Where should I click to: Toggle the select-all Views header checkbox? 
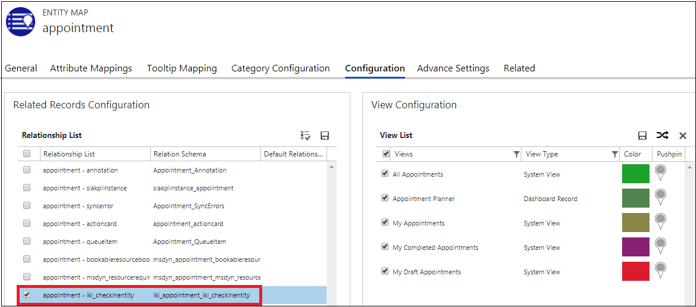[x=386, y=153]
